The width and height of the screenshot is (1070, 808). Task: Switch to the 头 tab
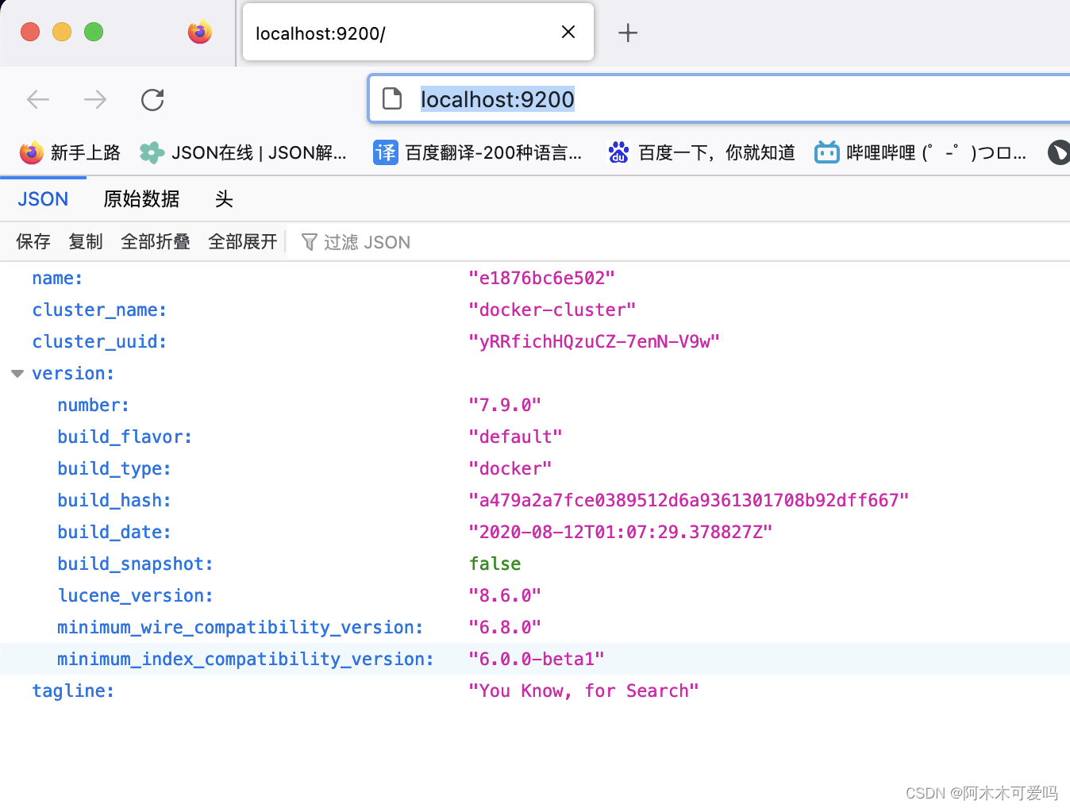point(224,198)
